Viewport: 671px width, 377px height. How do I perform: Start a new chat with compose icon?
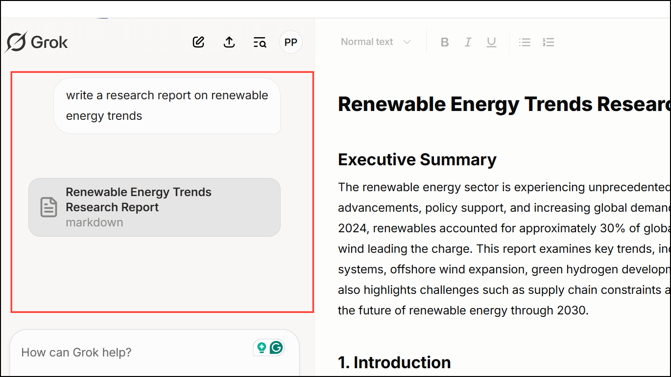198,43
